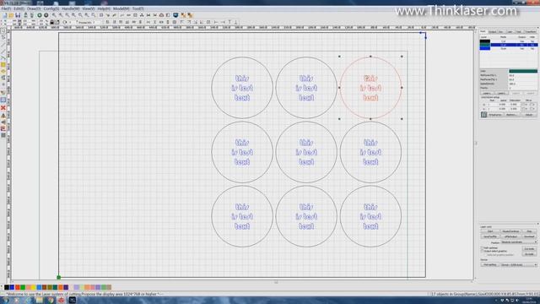Select the arrow Select tool in left toolbar
The width and height of the screenshot is (540, 304).
pos(3,30)
